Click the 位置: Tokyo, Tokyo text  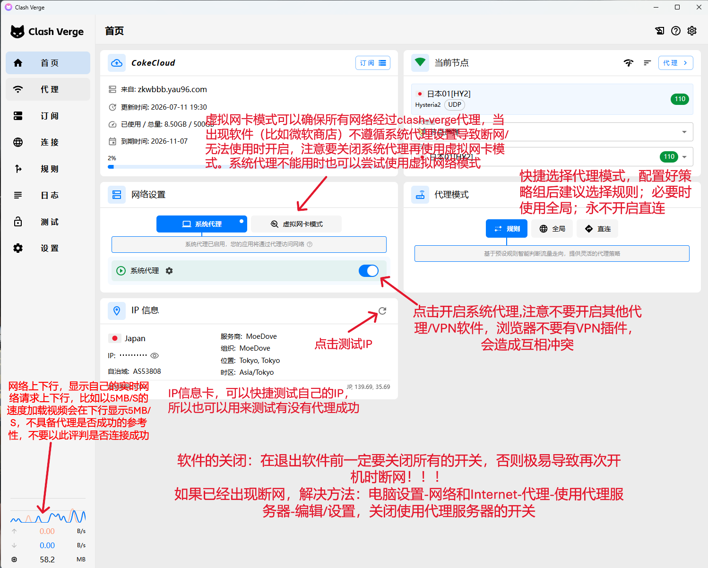250,361
